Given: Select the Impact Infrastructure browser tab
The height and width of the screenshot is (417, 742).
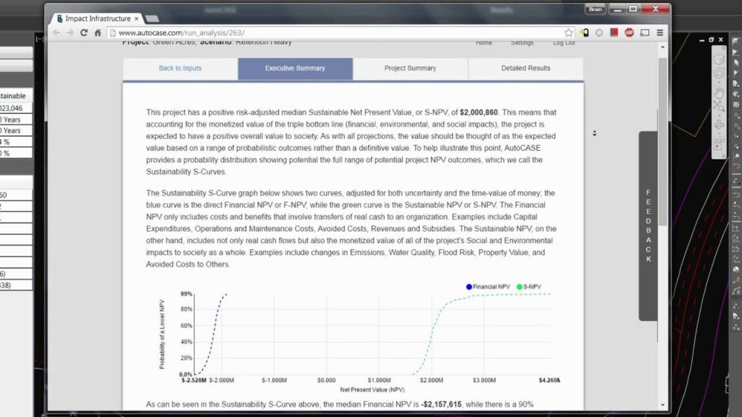Looking at the screenshot, I should 98,18.
